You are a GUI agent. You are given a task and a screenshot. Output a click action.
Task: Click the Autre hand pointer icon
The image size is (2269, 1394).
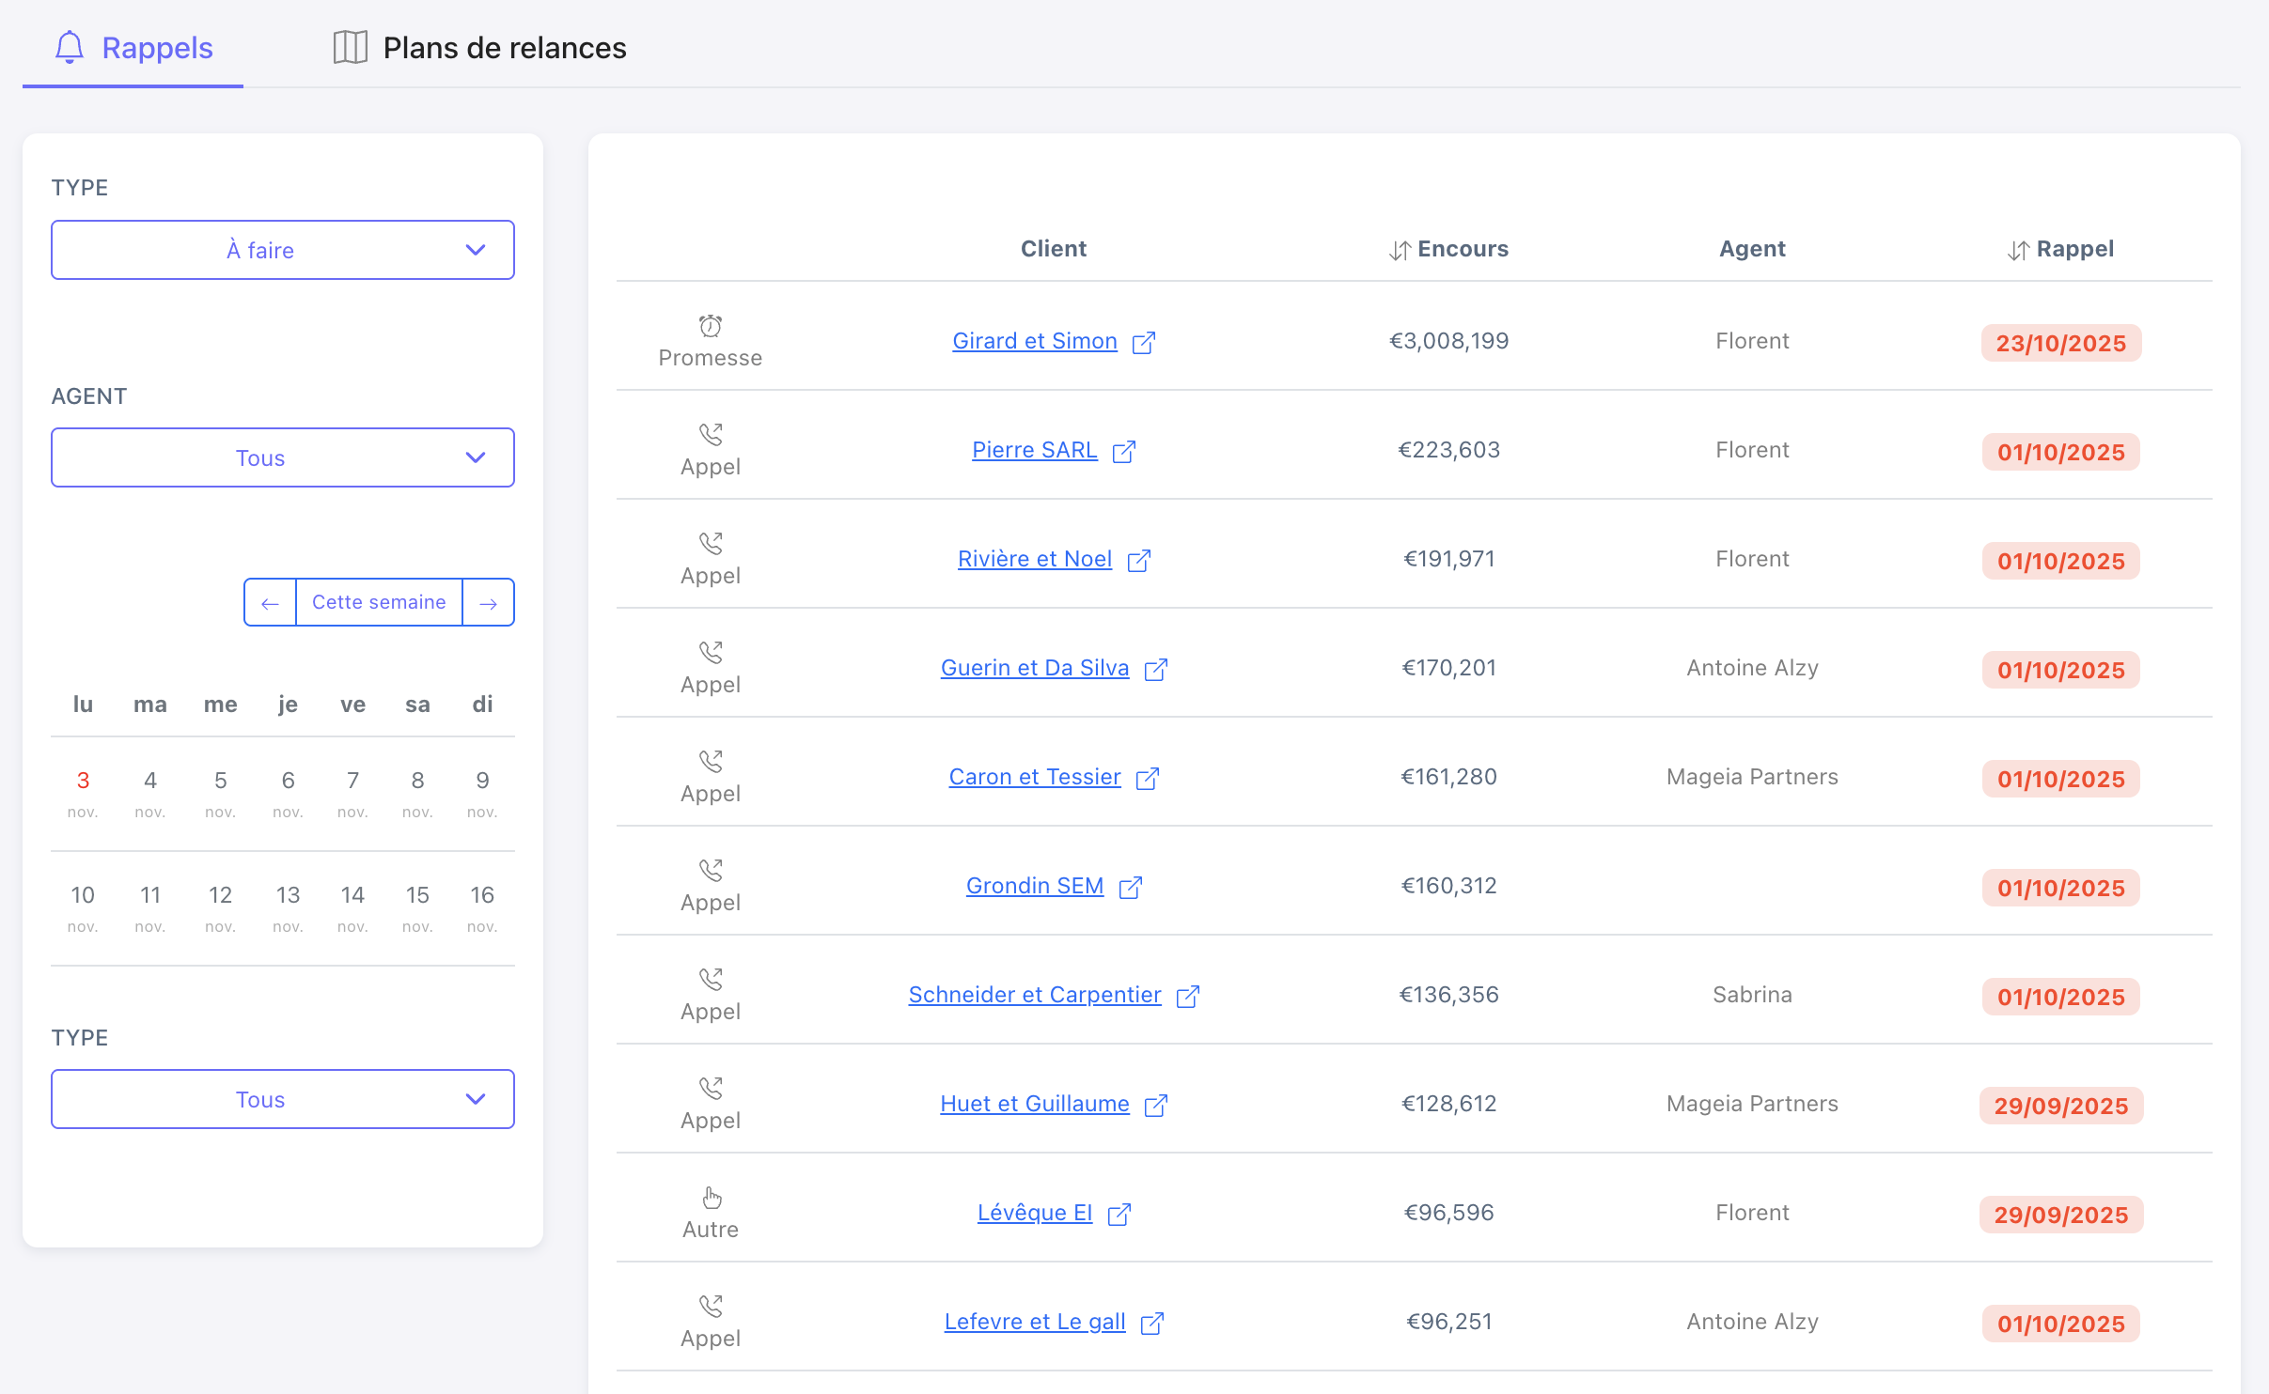tap(712, 1198)
